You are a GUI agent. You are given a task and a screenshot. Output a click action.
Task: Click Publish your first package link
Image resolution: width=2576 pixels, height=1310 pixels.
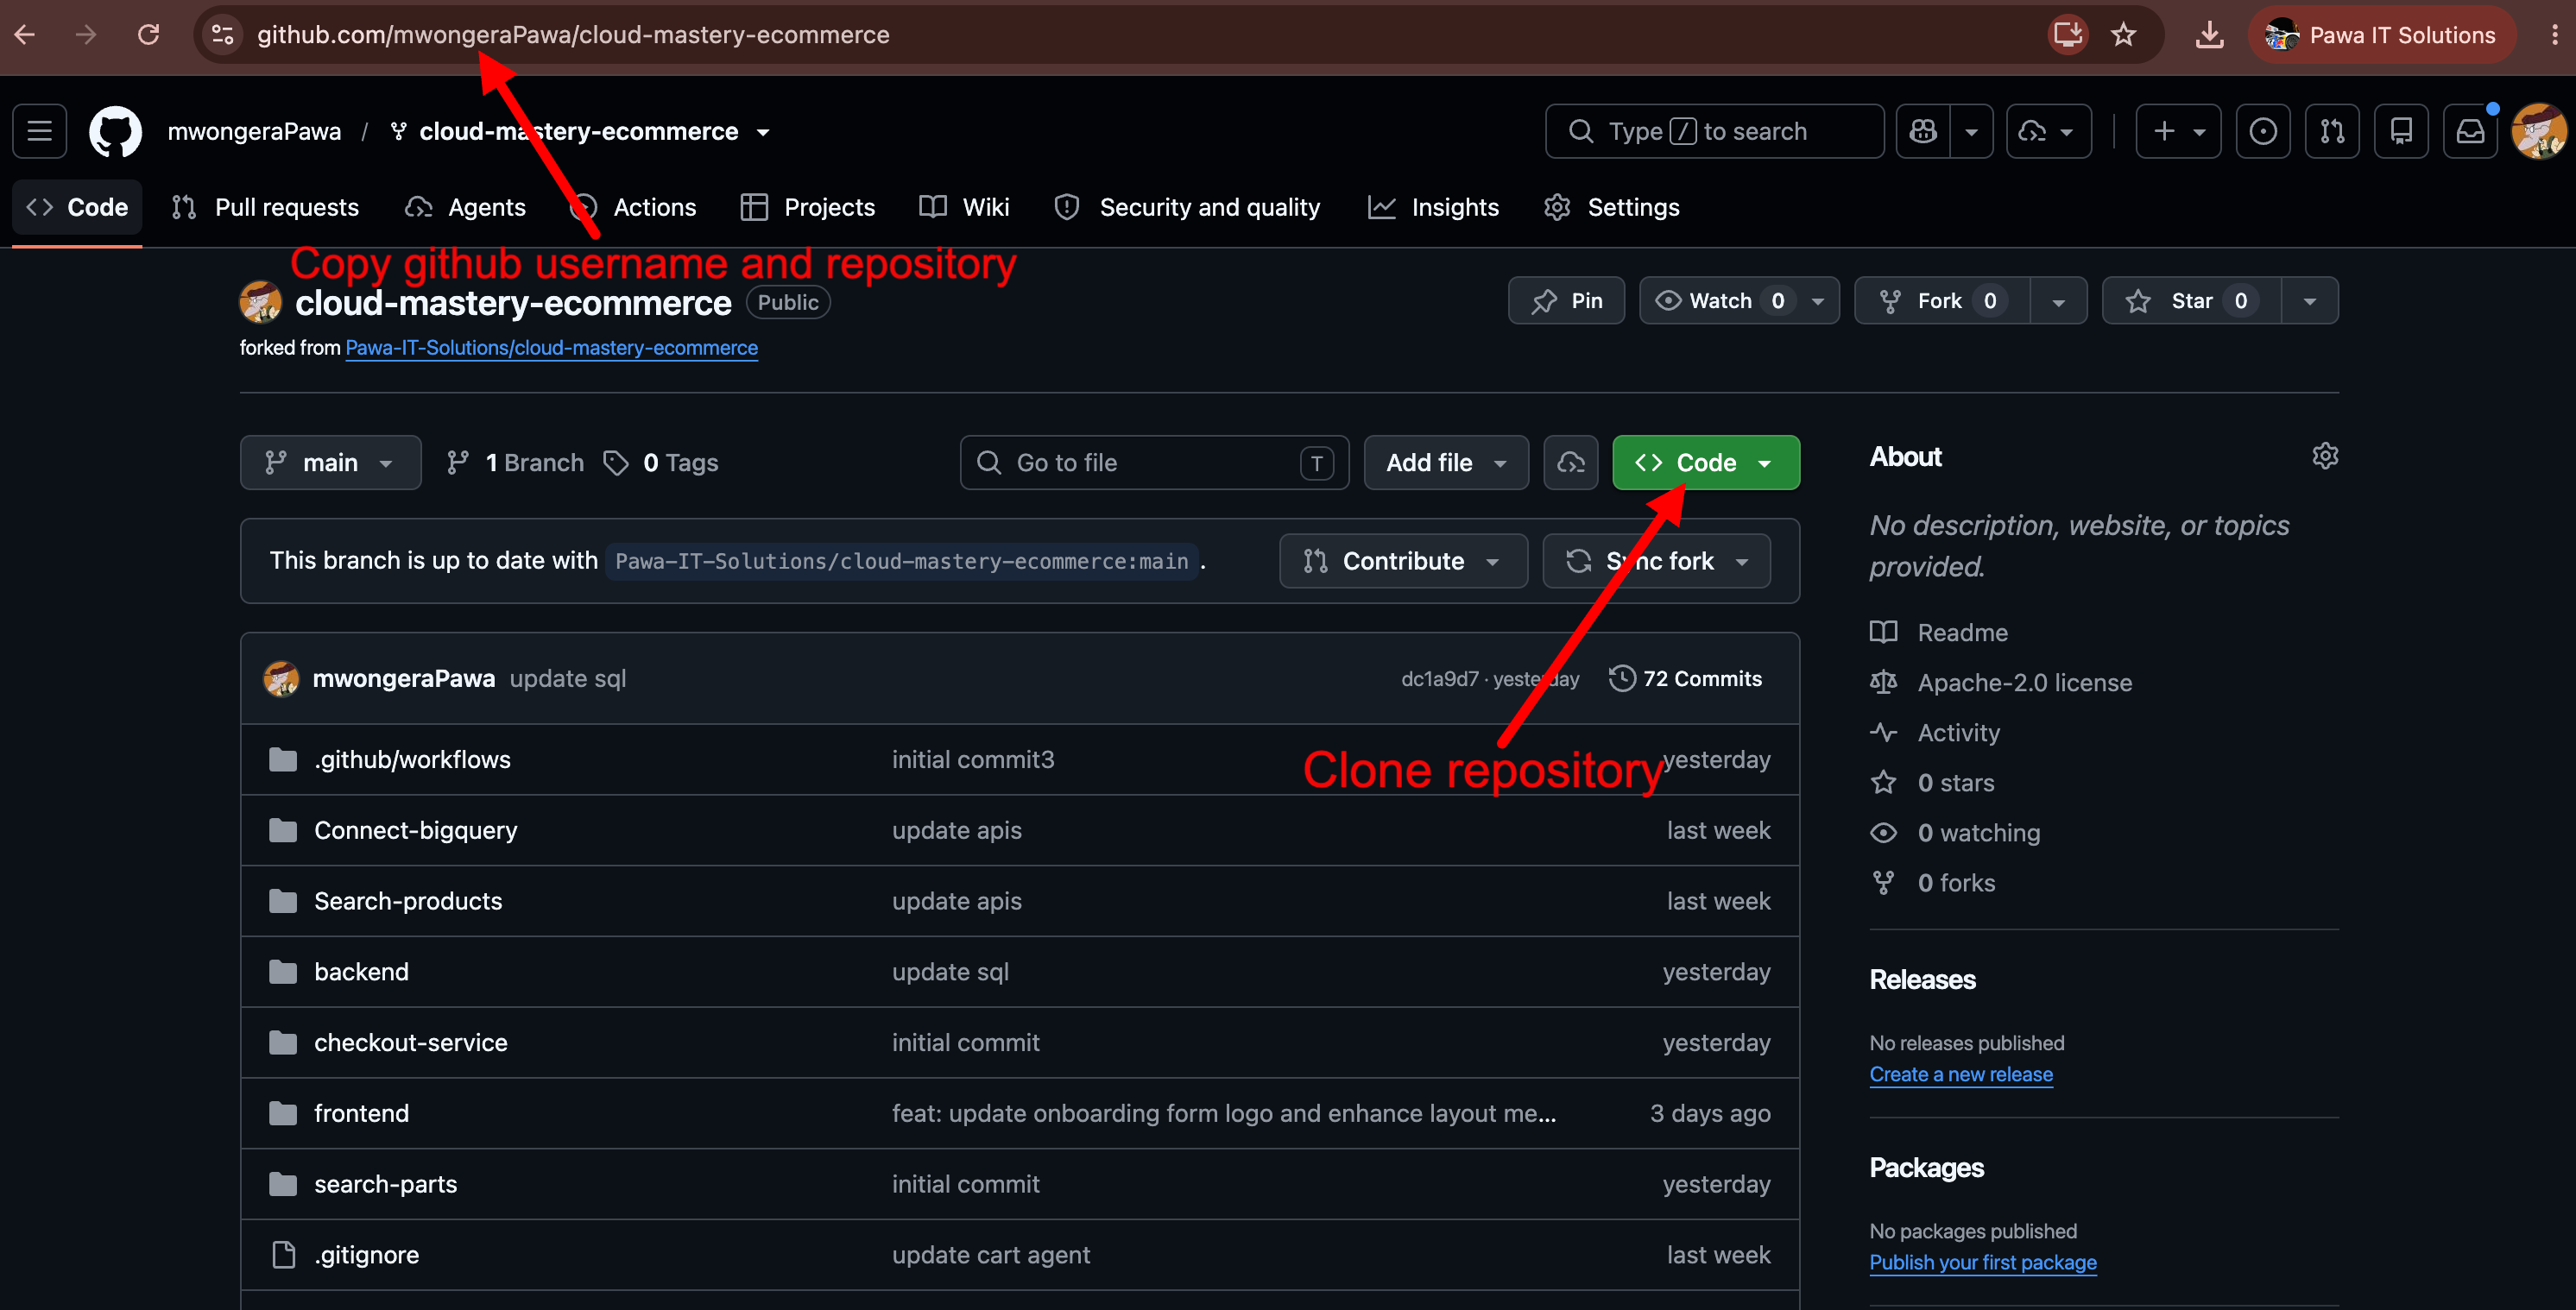[1982, 1262]
